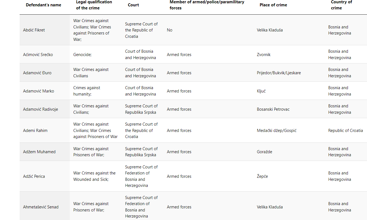The image size is (367, 220).
Task: Sort by Defendant's name column header
Action: point(43,5)
